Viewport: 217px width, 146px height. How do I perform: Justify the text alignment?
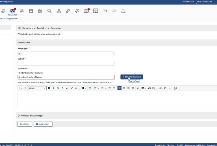(133, 88)
